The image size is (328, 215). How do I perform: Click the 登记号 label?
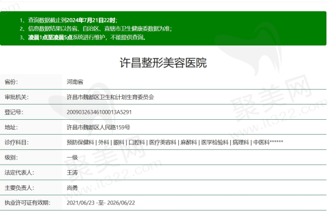[x=14, y=112]
